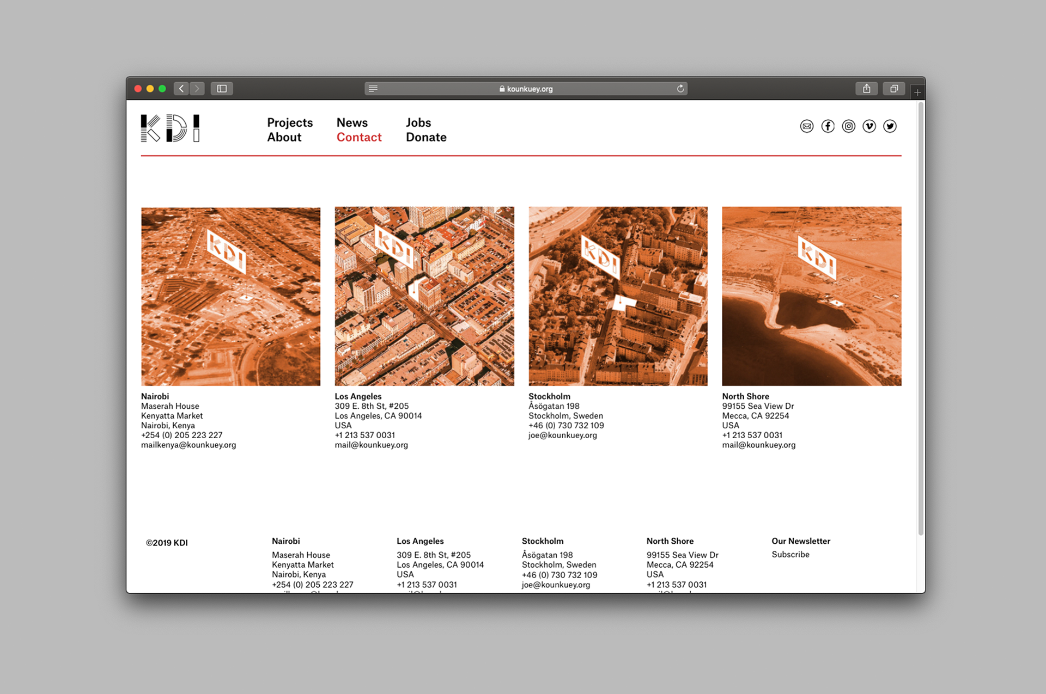Viewport: 1046px width, 694px height.
Task: Navigate to the Jobs page
Action: (x=418, y=122)
